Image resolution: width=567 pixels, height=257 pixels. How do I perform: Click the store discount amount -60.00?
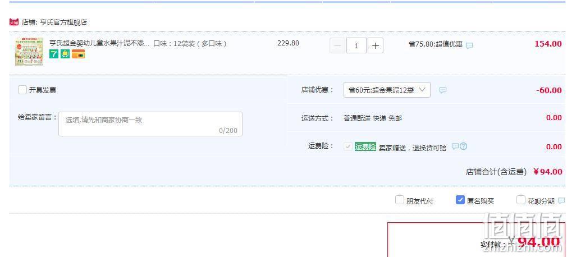pyautogui.click(x=549, y=90)
